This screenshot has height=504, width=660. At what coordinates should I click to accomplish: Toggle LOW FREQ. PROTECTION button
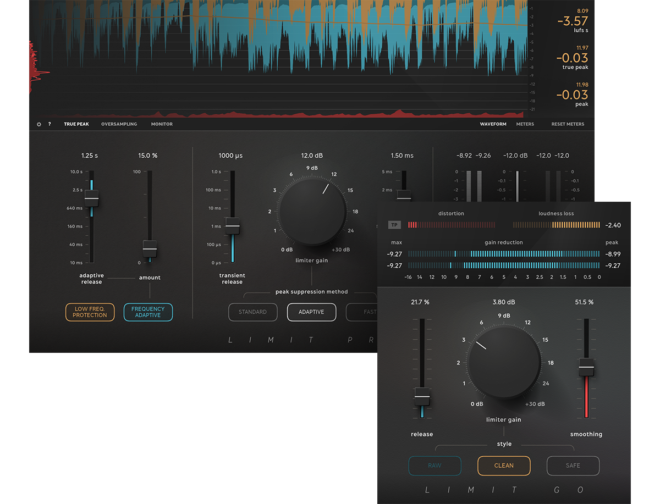coord(90,312)
